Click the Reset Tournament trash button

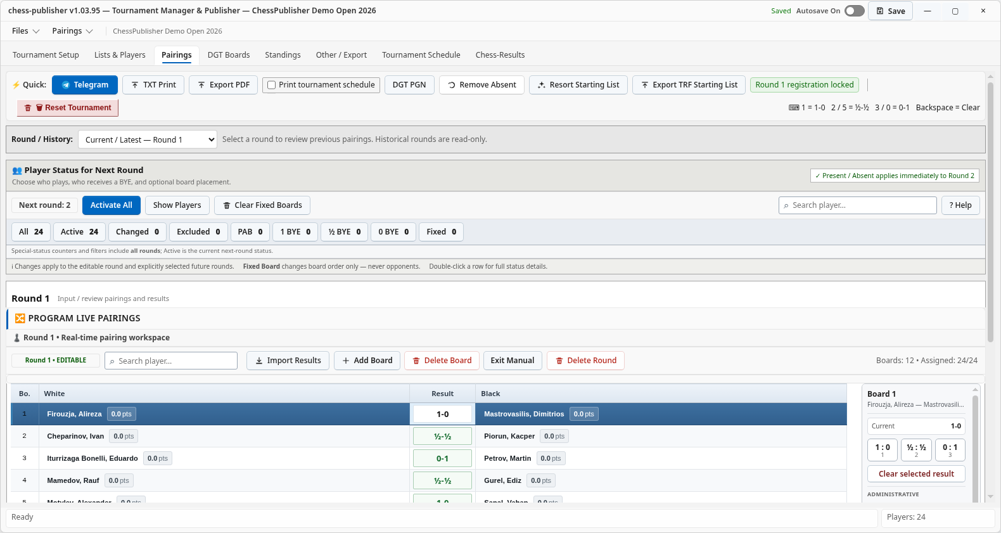68,108
